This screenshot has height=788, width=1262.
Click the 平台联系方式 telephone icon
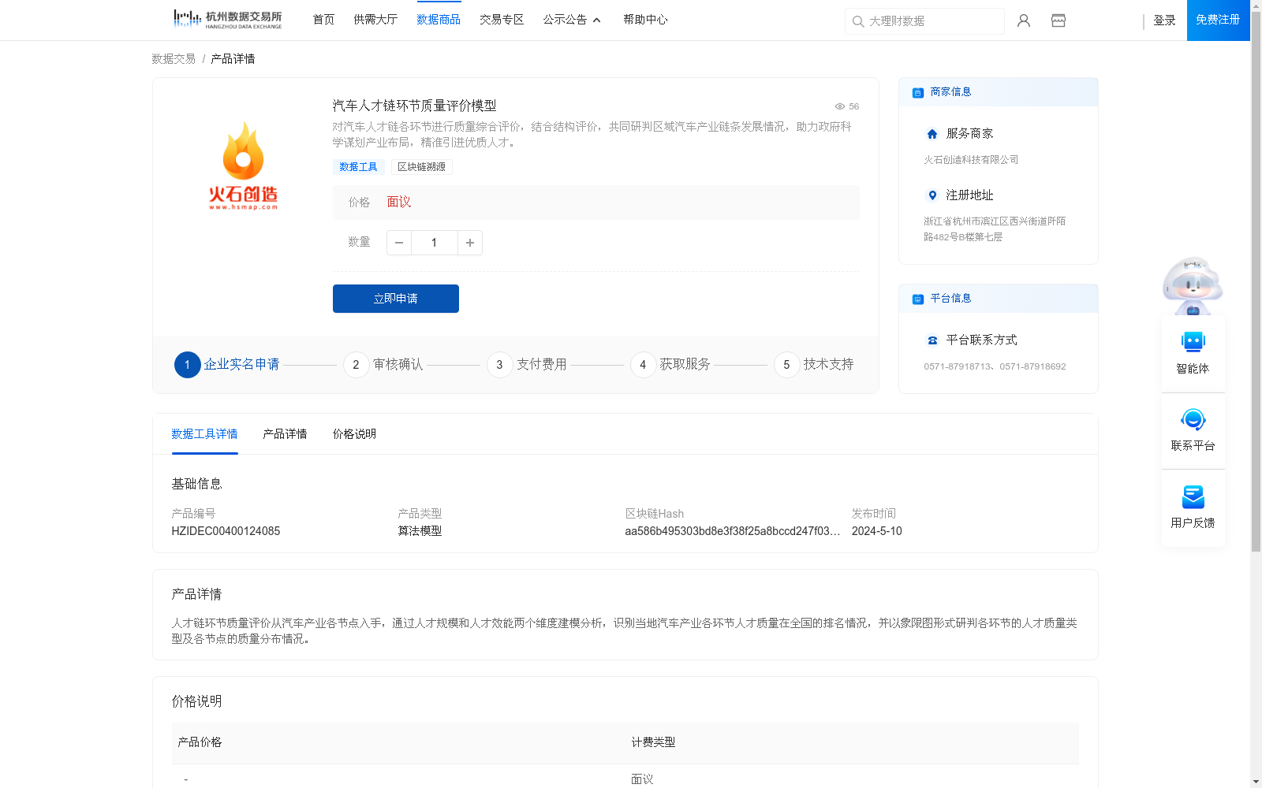932,340
